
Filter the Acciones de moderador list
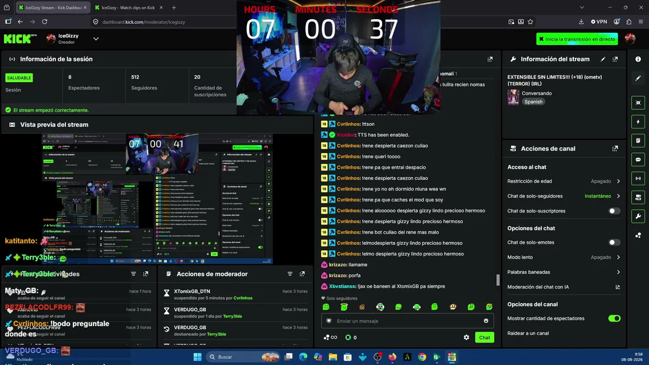[290, 274]
